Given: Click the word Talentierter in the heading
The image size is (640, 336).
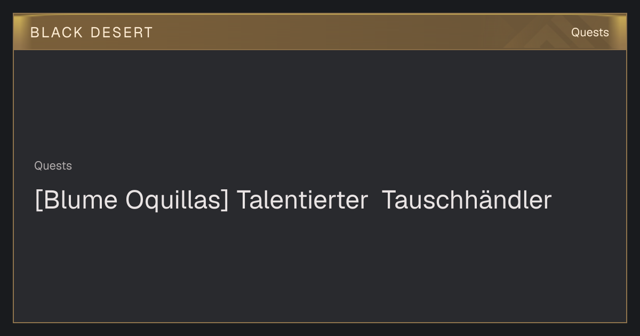Looking at the screenshot, I should 302,201.
